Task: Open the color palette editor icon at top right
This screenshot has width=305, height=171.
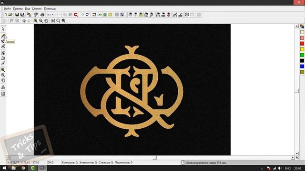Action: click(302, 27)
